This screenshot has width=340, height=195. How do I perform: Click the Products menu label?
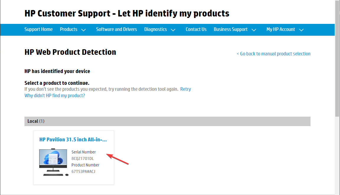(68, 29)
